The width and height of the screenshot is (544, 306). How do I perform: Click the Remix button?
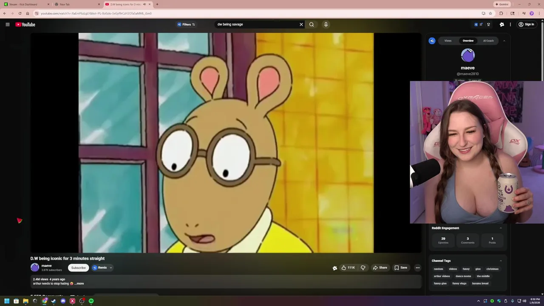[100, 268]
